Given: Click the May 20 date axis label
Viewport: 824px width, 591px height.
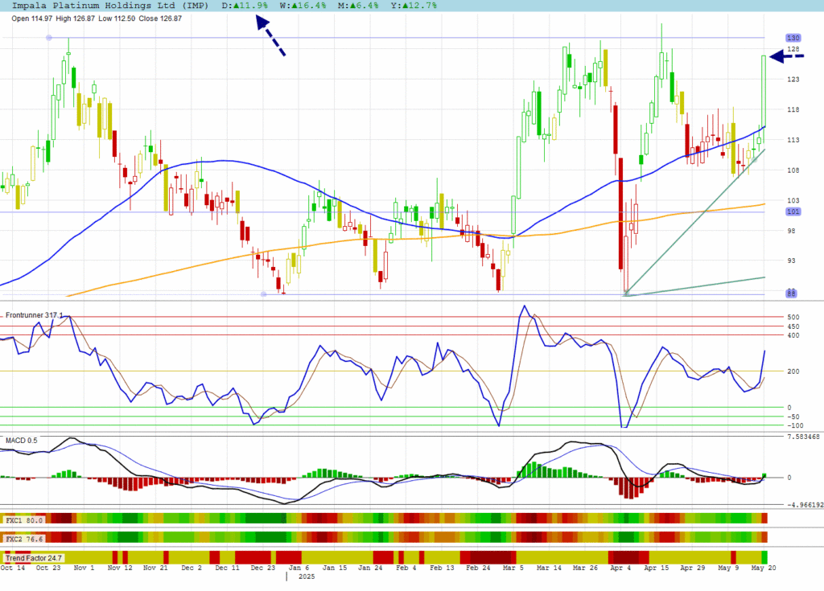Looking at the screenshot, I should (x=764, y=568).
